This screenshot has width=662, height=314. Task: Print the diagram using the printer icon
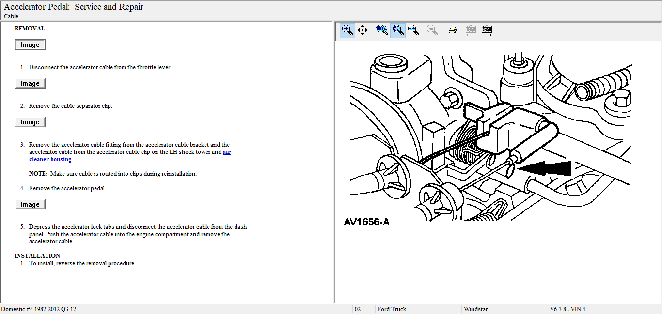coord(453,30)
